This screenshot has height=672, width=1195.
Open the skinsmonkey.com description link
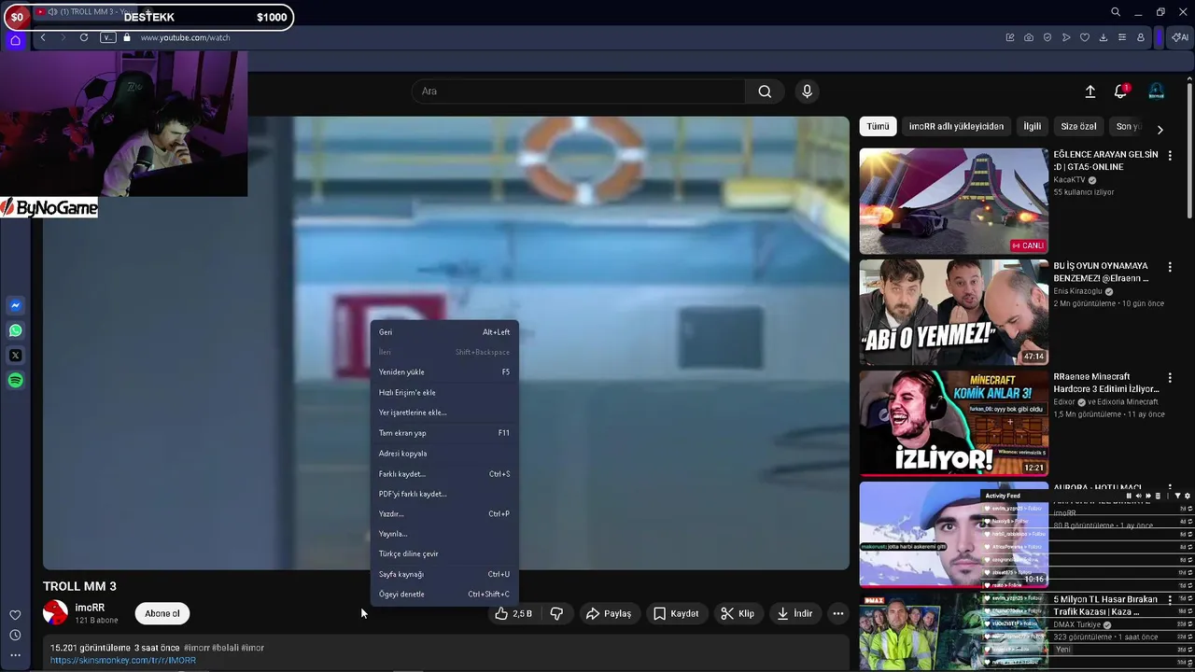click(123, 661)
